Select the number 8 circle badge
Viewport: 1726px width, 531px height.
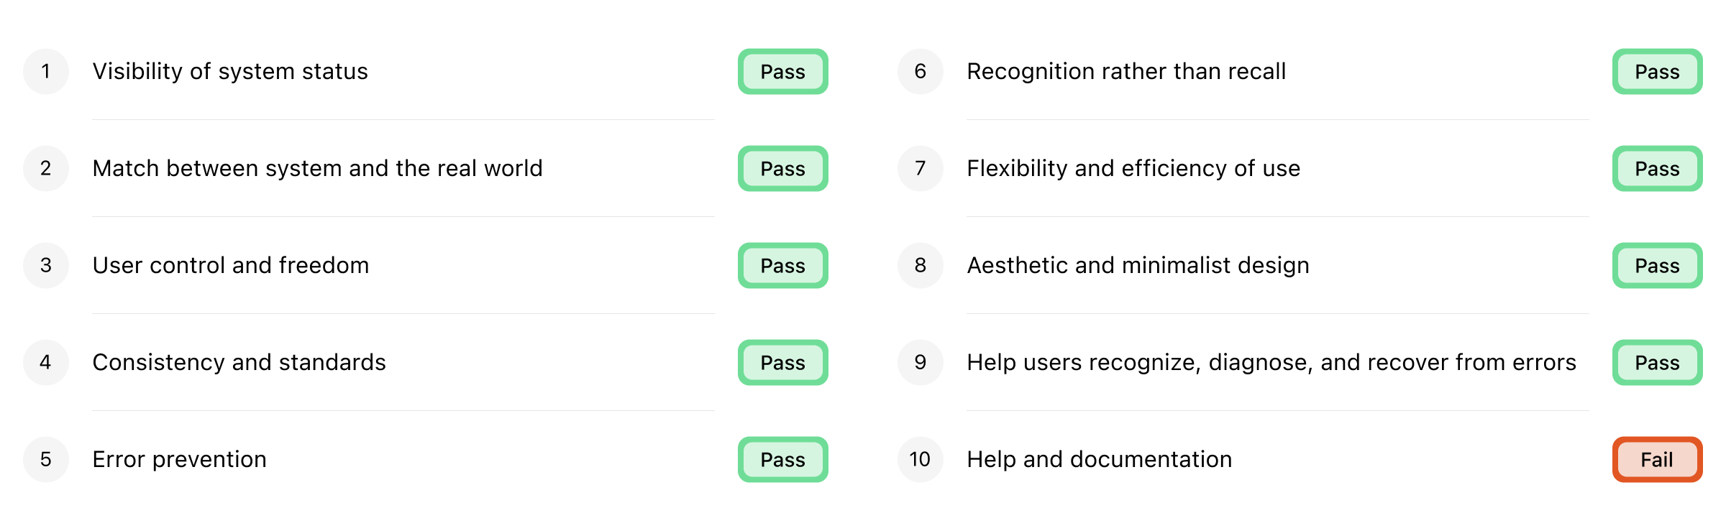tap(921, 266)
